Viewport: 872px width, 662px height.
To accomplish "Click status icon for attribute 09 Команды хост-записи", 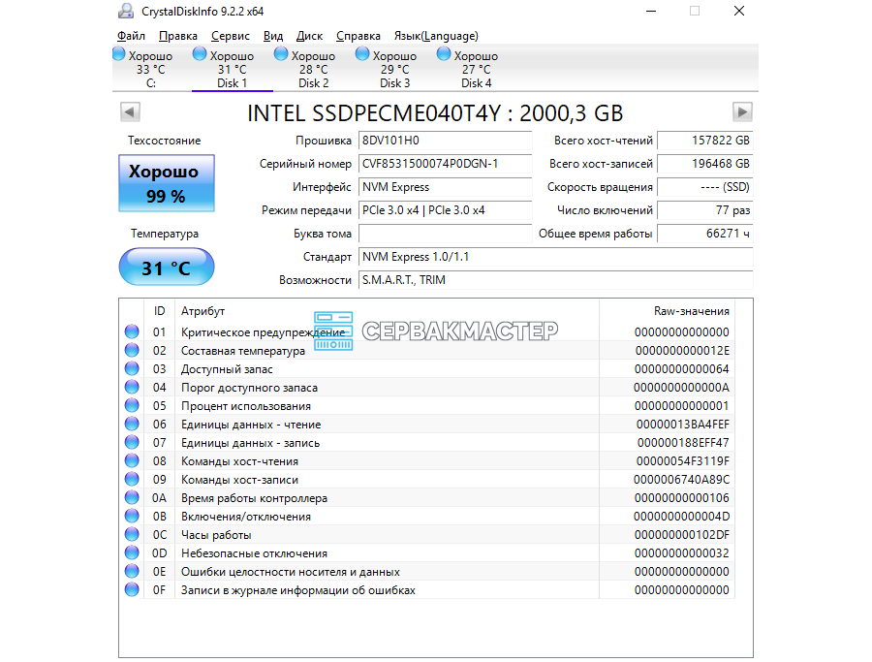I will pyautogui.click(x=132, y=480).
